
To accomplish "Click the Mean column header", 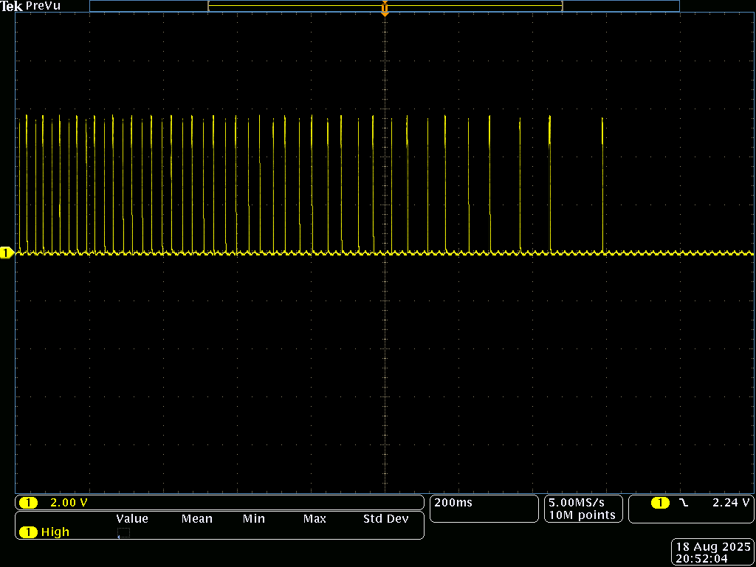I will tap(197, 519).
